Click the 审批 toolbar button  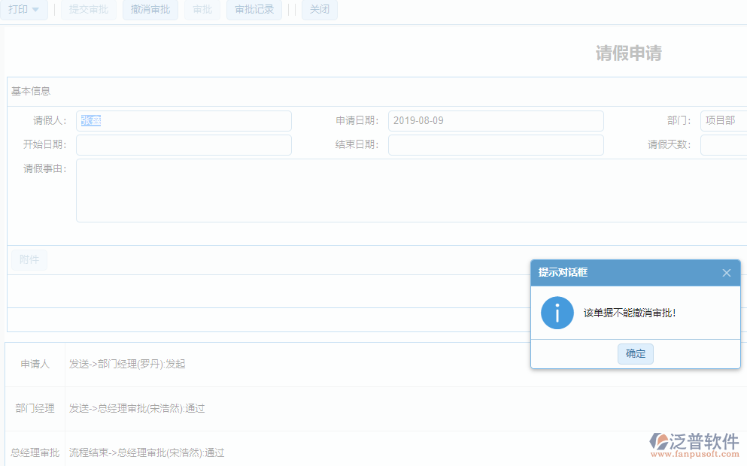tap(202, 10)
